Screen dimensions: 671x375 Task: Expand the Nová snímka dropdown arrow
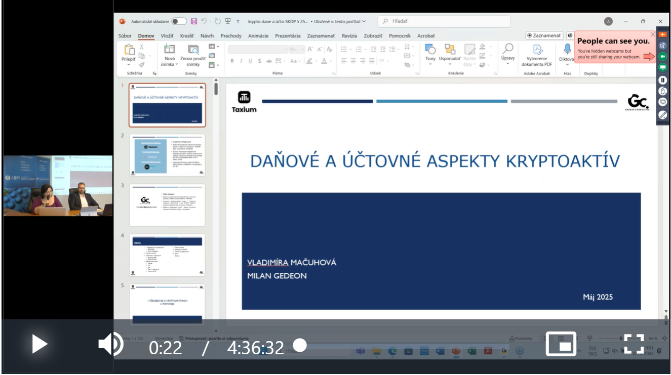point(177,64)
